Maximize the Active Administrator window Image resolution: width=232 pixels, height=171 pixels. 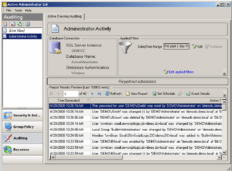point(223,5)
